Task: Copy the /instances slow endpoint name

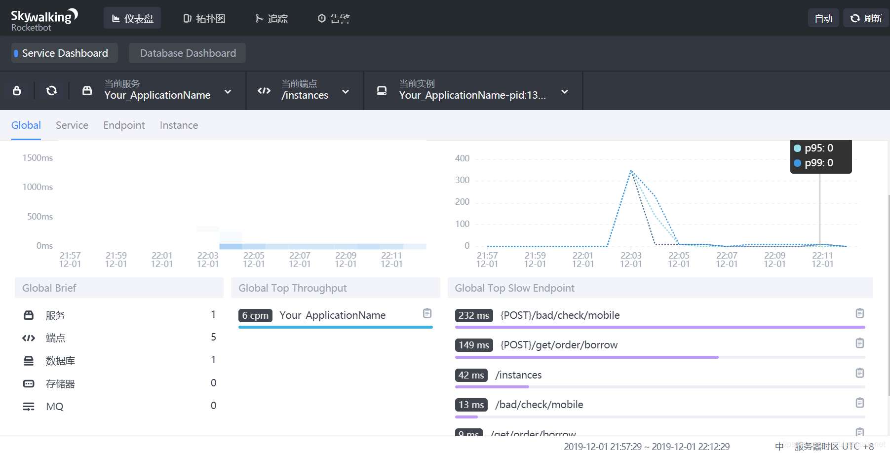Action: 859,373
